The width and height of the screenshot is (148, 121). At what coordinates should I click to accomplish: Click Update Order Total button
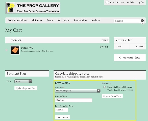(112, 96)
